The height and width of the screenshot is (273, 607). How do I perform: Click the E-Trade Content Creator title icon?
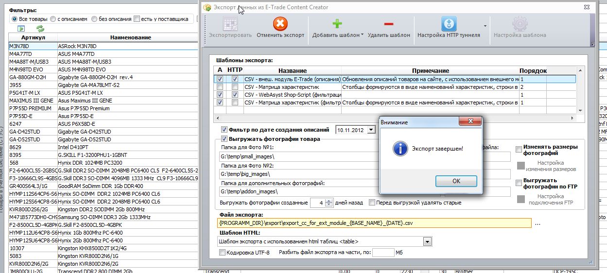(208, 7)
